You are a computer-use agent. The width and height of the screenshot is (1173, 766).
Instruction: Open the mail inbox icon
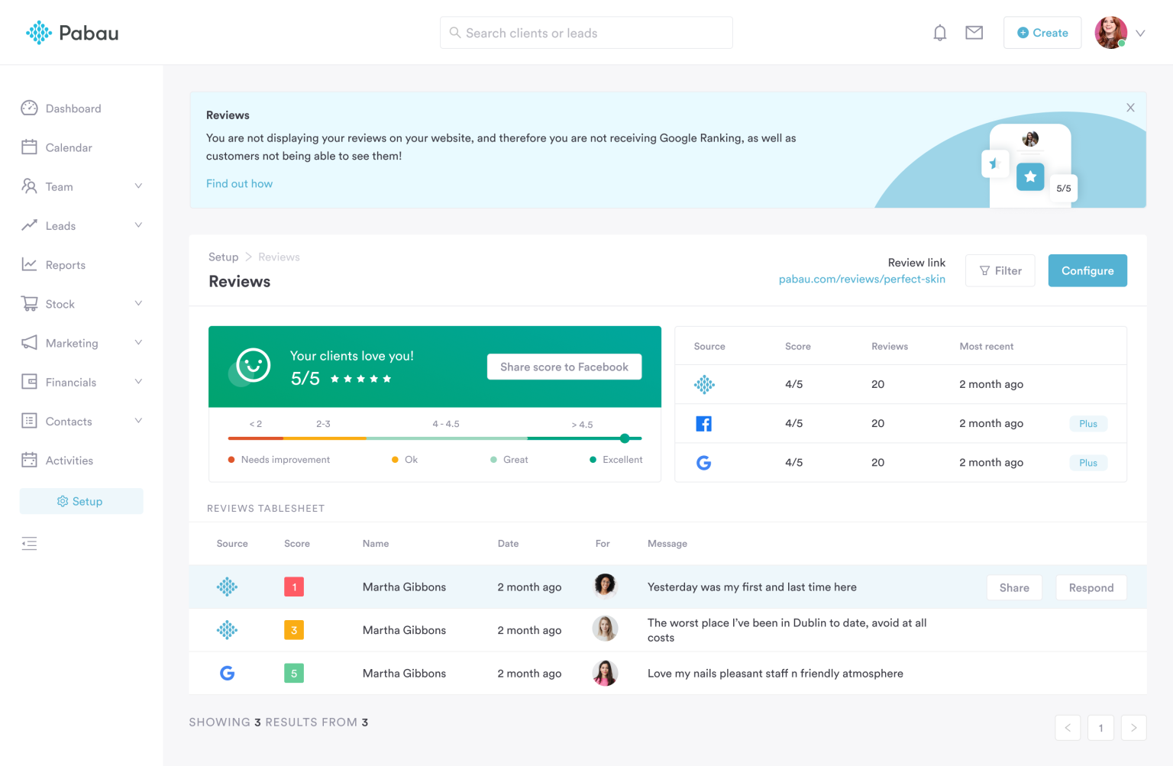click(x=974, y=32)
